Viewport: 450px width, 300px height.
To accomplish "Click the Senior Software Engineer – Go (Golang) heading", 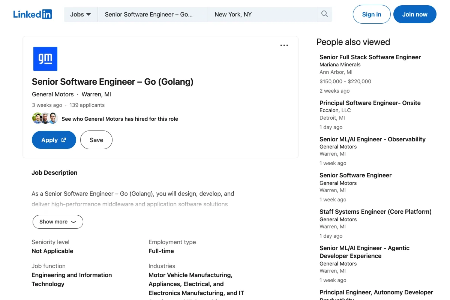I will point(112,82).
